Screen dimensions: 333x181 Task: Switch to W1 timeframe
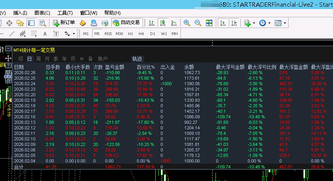point(164,34)
